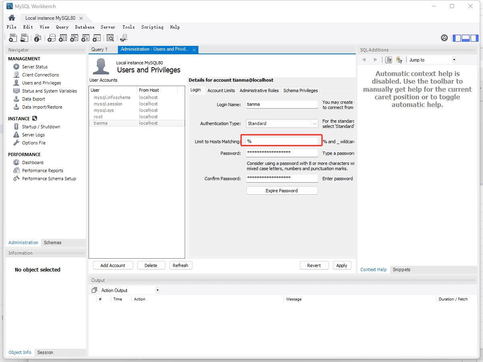Switch to Administrative Roles tab
This screenshot has width=483, height=362.
click(259, 90)
